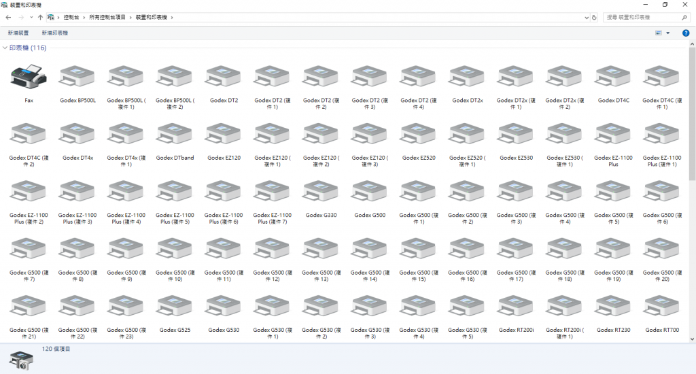Expand chevron after 所有控制台項目 breadcrumb
The image size is (696, 374).
[130, 17]
